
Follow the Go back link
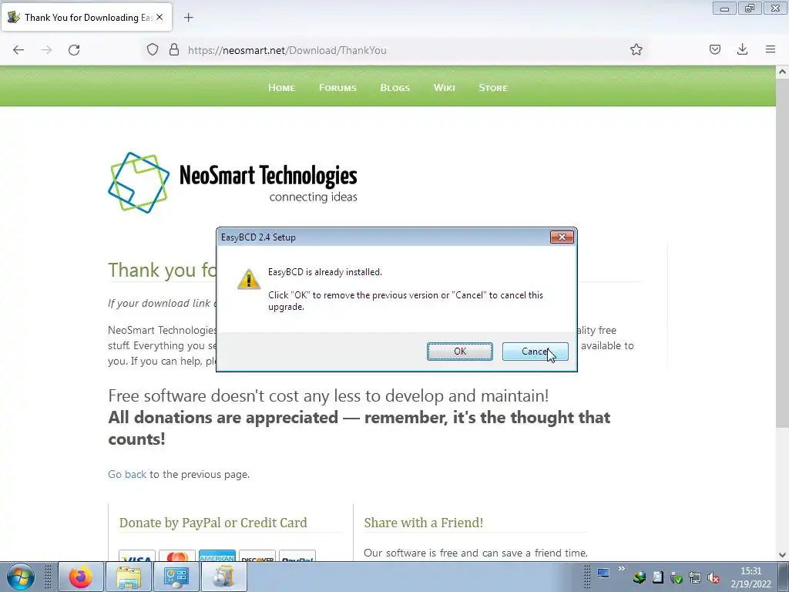(127, 474)
